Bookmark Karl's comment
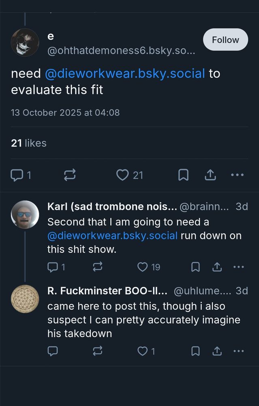Image resolution: width=259 pixels, height=406 pixels. pyautogui.click(x=195, y=267)
